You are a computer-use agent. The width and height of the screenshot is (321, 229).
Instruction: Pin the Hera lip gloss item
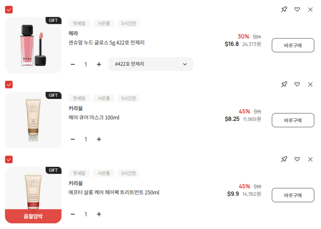click(284, 10)
